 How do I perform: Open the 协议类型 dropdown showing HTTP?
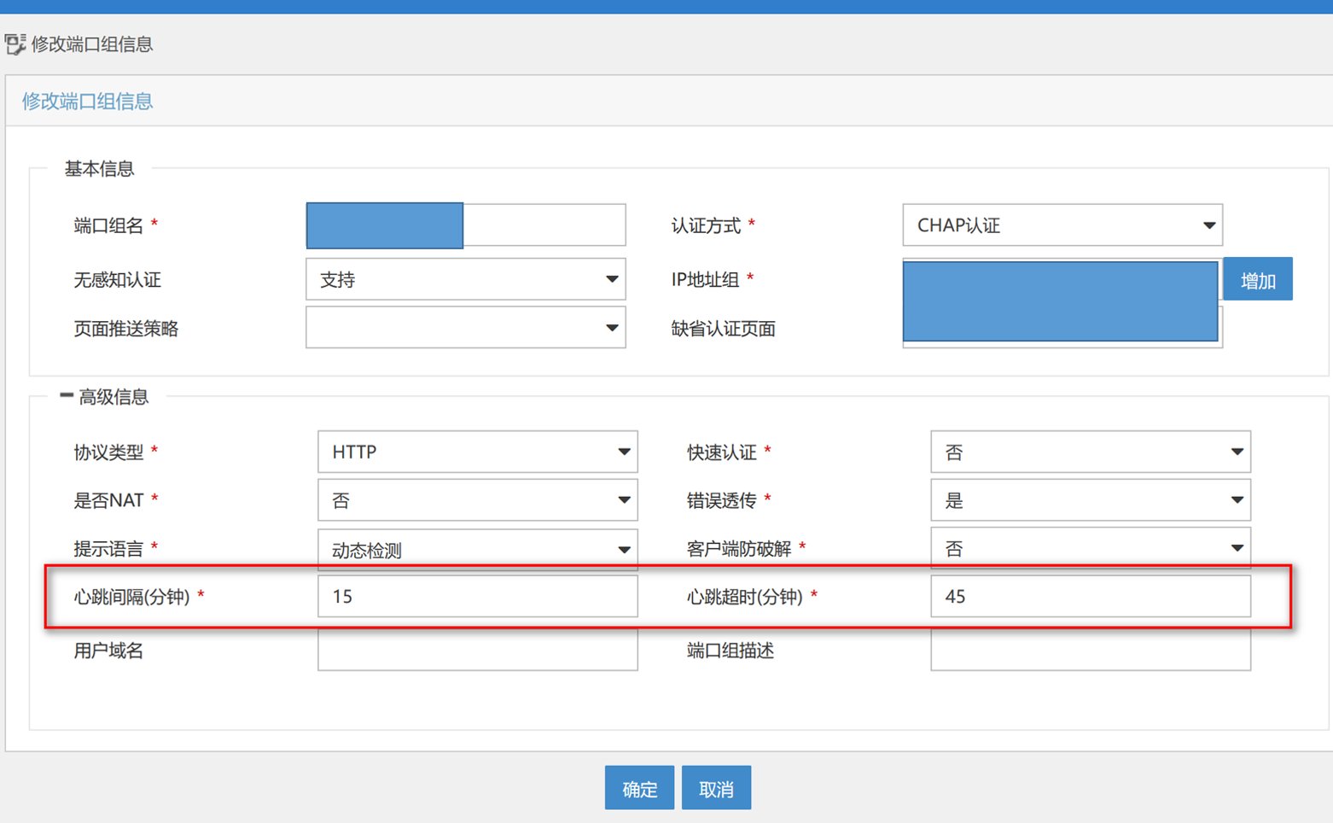point(478,452)
